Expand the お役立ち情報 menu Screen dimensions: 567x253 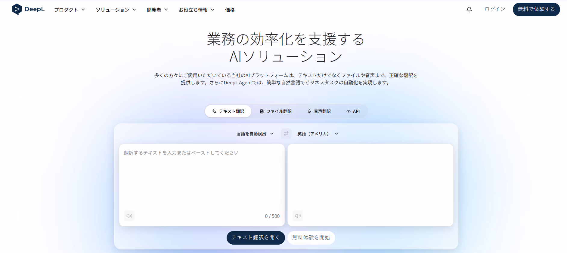pos(197,10)
